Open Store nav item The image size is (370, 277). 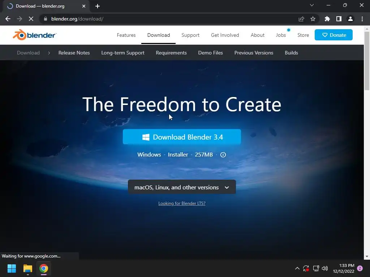click(x=303, y=35)
